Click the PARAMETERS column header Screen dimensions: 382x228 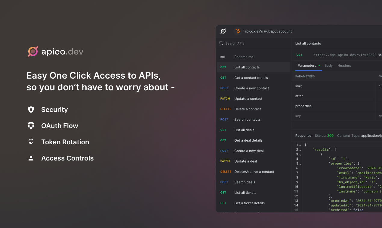coord(305,76)
